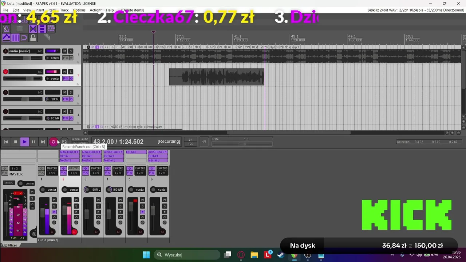Mute mixer channel 3
The height and width of the screenshot is (262, 466).
tap(98, 200)
